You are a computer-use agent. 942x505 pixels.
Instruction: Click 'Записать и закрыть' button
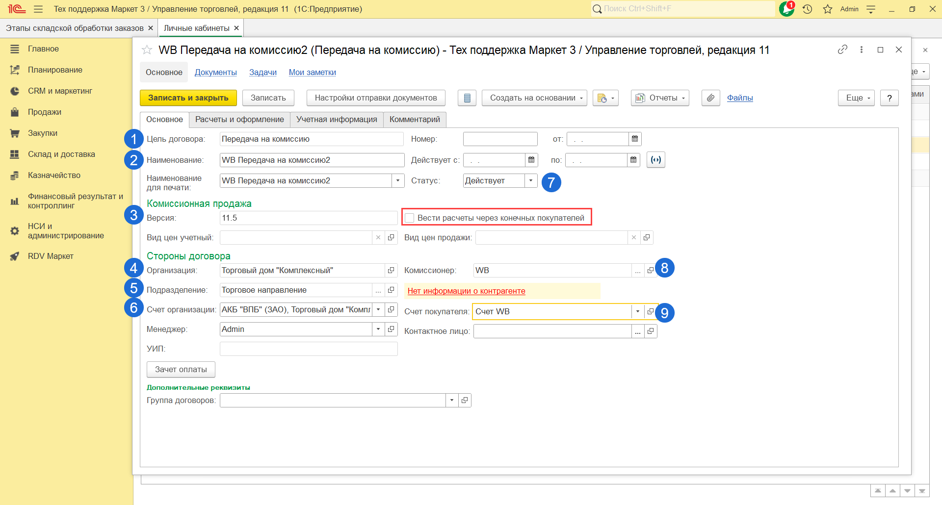tap(188, 98)
